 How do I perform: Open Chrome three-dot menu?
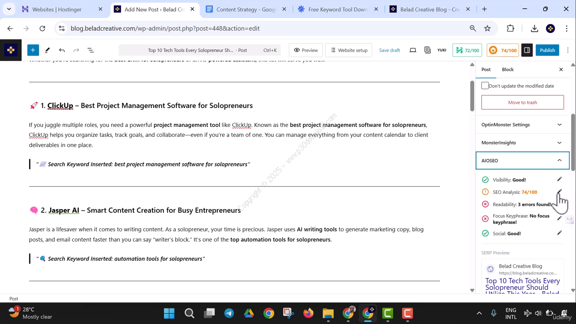(566, 28)
